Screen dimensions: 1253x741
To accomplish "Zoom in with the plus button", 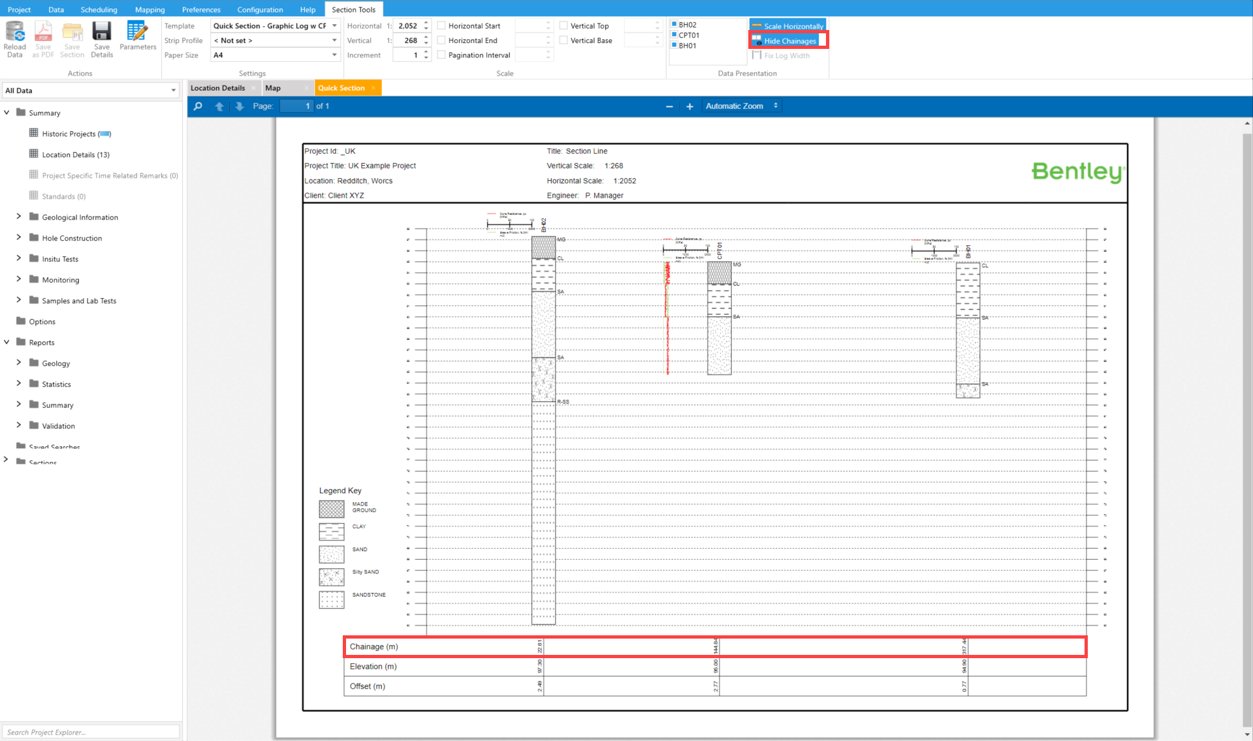I will pyautogui.click(x=690, y=106).
